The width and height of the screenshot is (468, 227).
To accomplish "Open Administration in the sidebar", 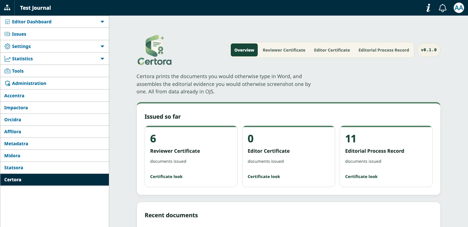I will coord(55,83).
